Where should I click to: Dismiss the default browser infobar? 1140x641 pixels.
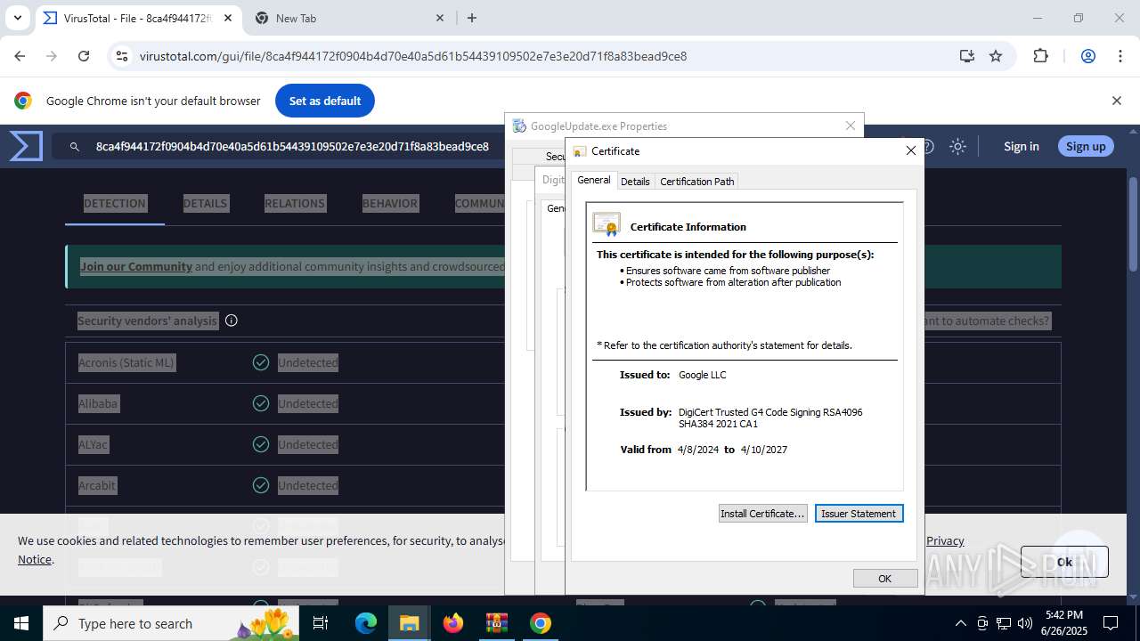(x=1116, y=101)
